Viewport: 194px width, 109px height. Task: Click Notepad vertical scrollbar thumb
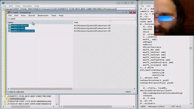[191, 48]
